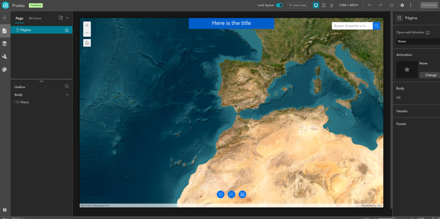Open the Insert widget panel
The height and width of the screenshot is (219, 440).
(x=5, y=17)
